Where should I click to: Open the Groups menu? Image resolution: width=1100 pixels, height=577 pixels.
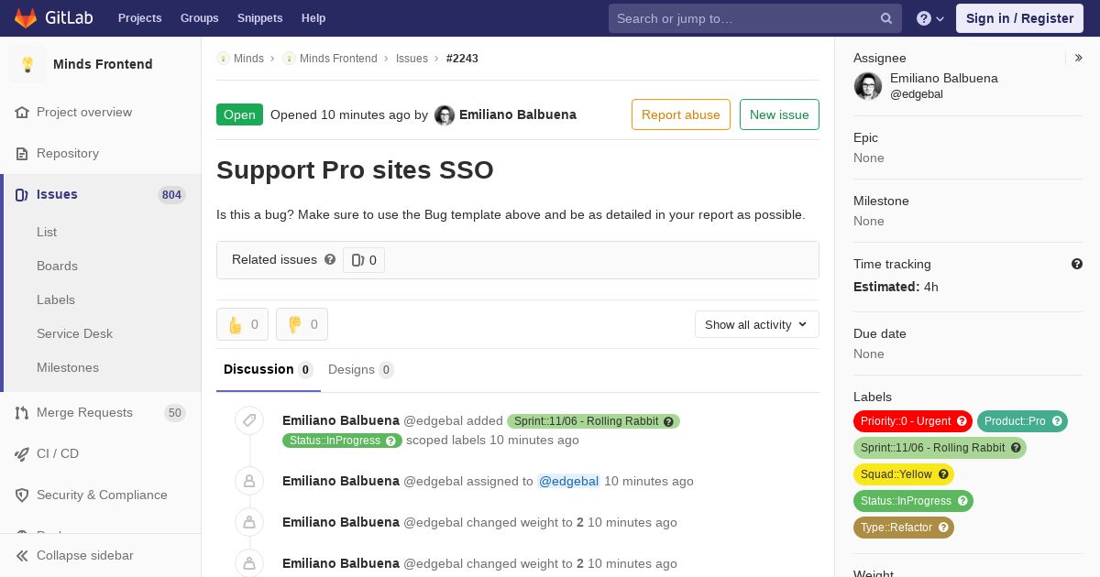pyautogui.click(x=199, y=18)
